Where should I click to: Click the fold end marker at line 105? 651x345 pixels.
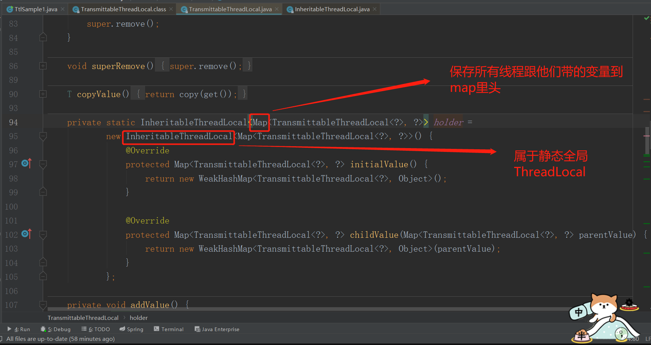pyautogui.click(x=43, y=276)
